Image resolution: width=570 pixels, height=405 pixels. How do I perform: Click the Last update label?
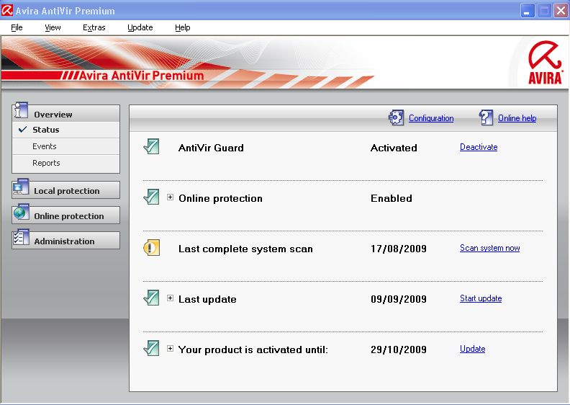207,299
